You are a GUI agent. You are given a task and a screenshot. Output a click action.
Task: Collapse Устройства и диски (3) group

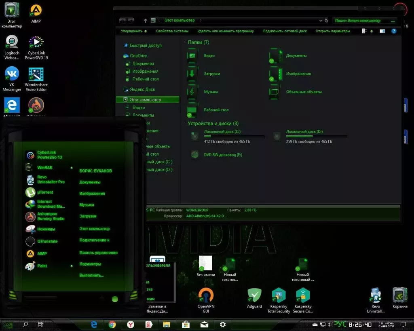click(185, 123)
